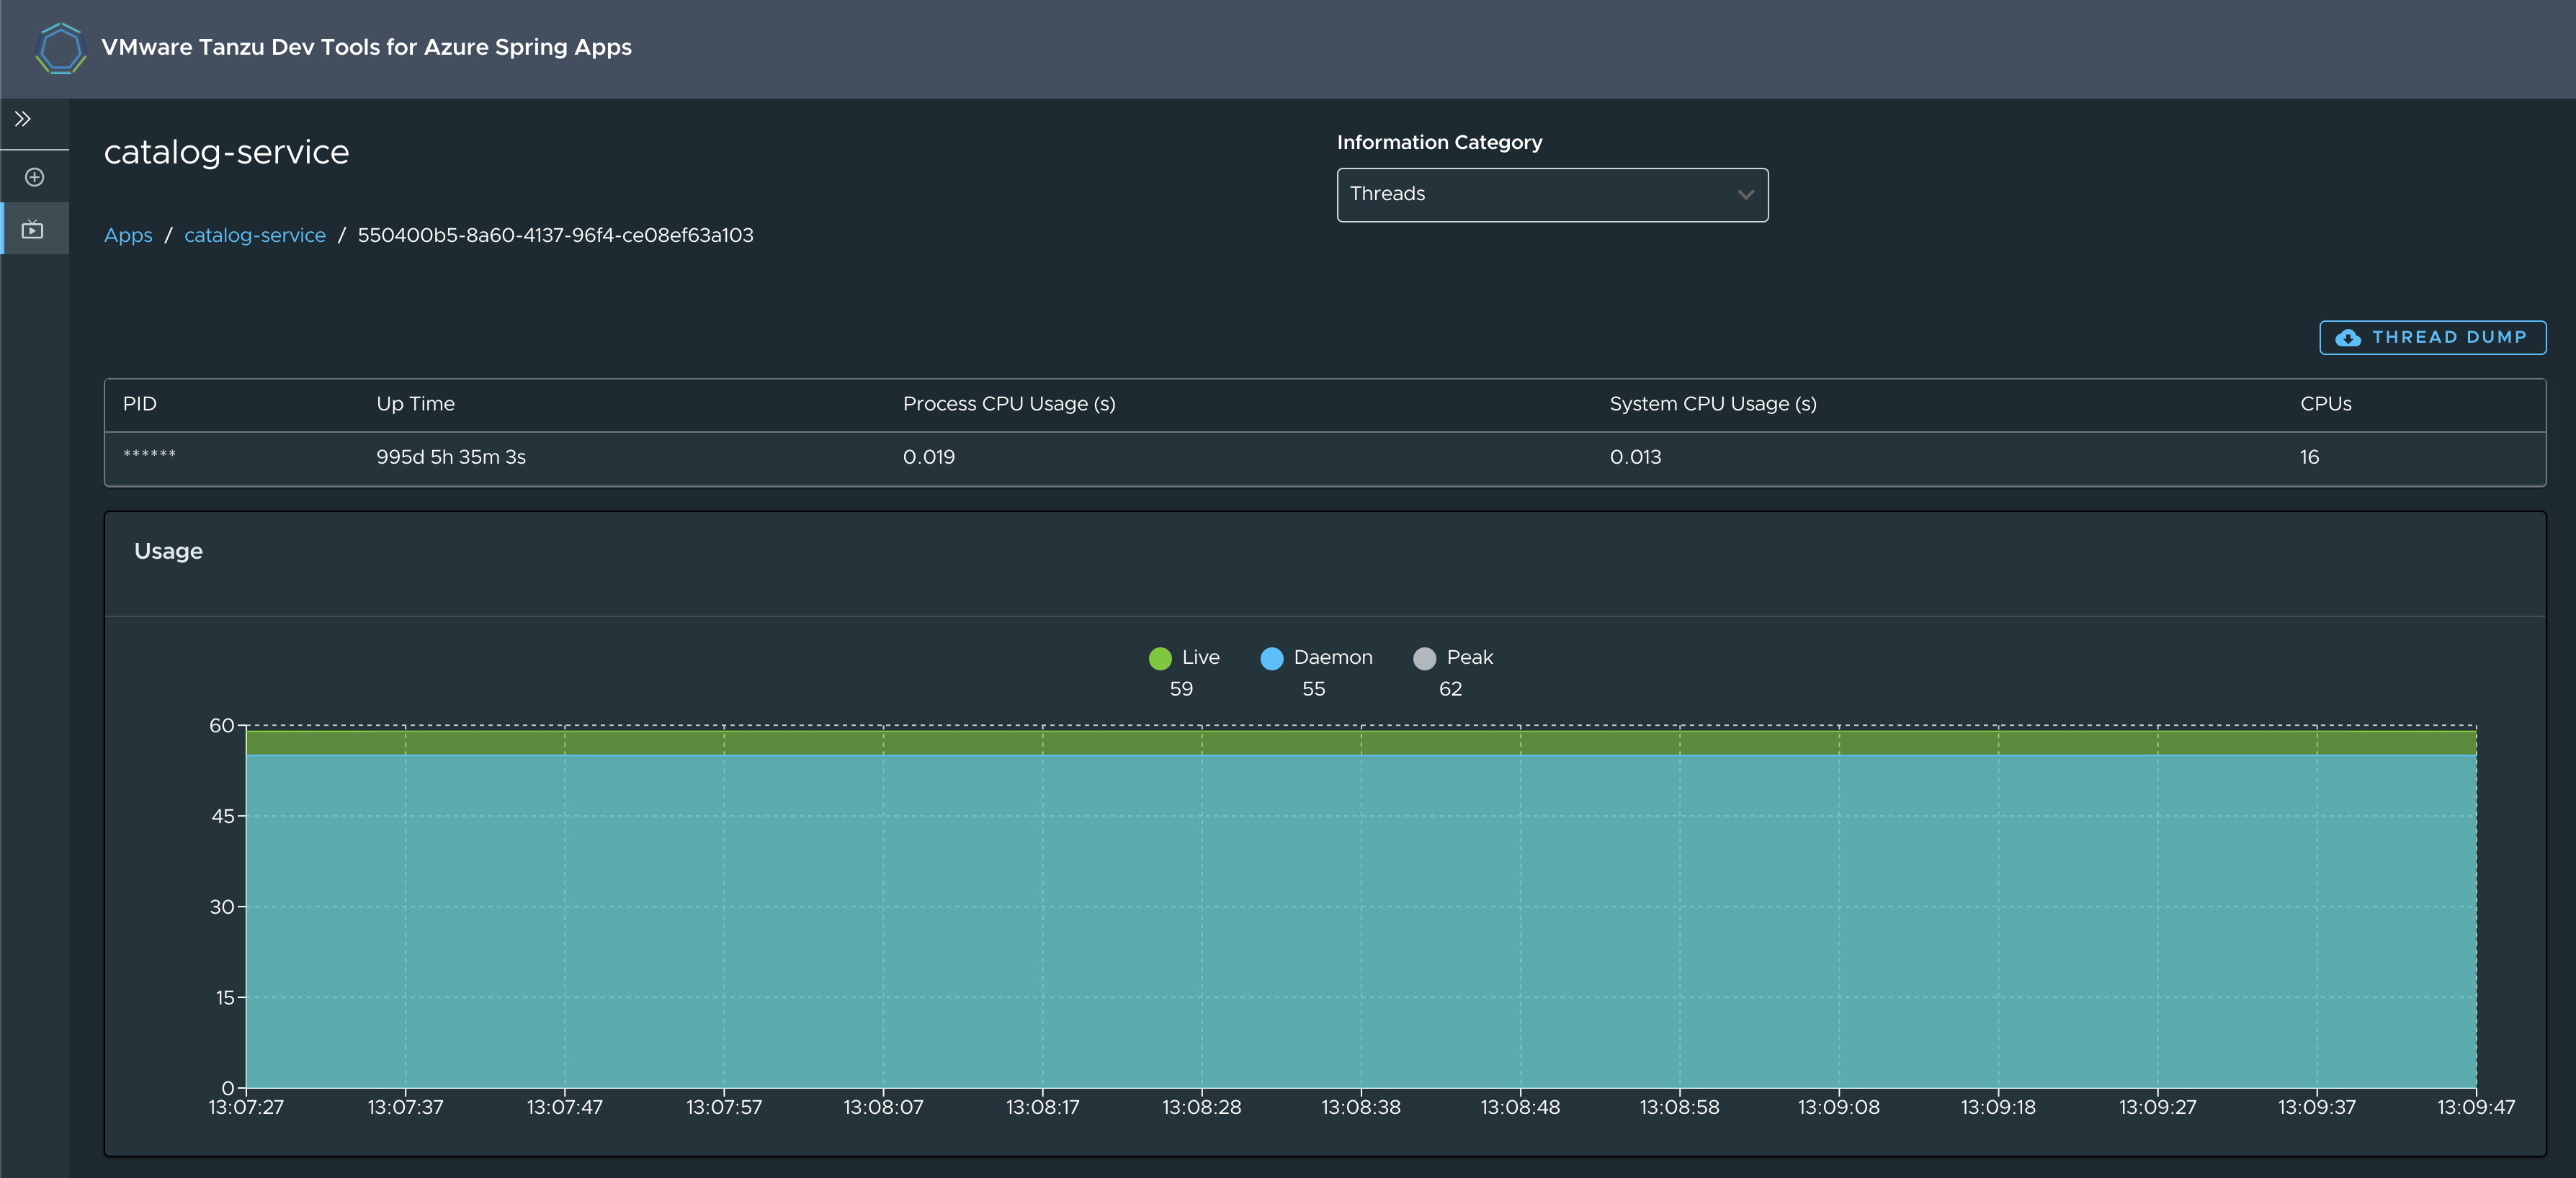Click the dropdown chevron beside Threads
This screenshot has width=2576, height=1178.
(x=1745, y=195)
